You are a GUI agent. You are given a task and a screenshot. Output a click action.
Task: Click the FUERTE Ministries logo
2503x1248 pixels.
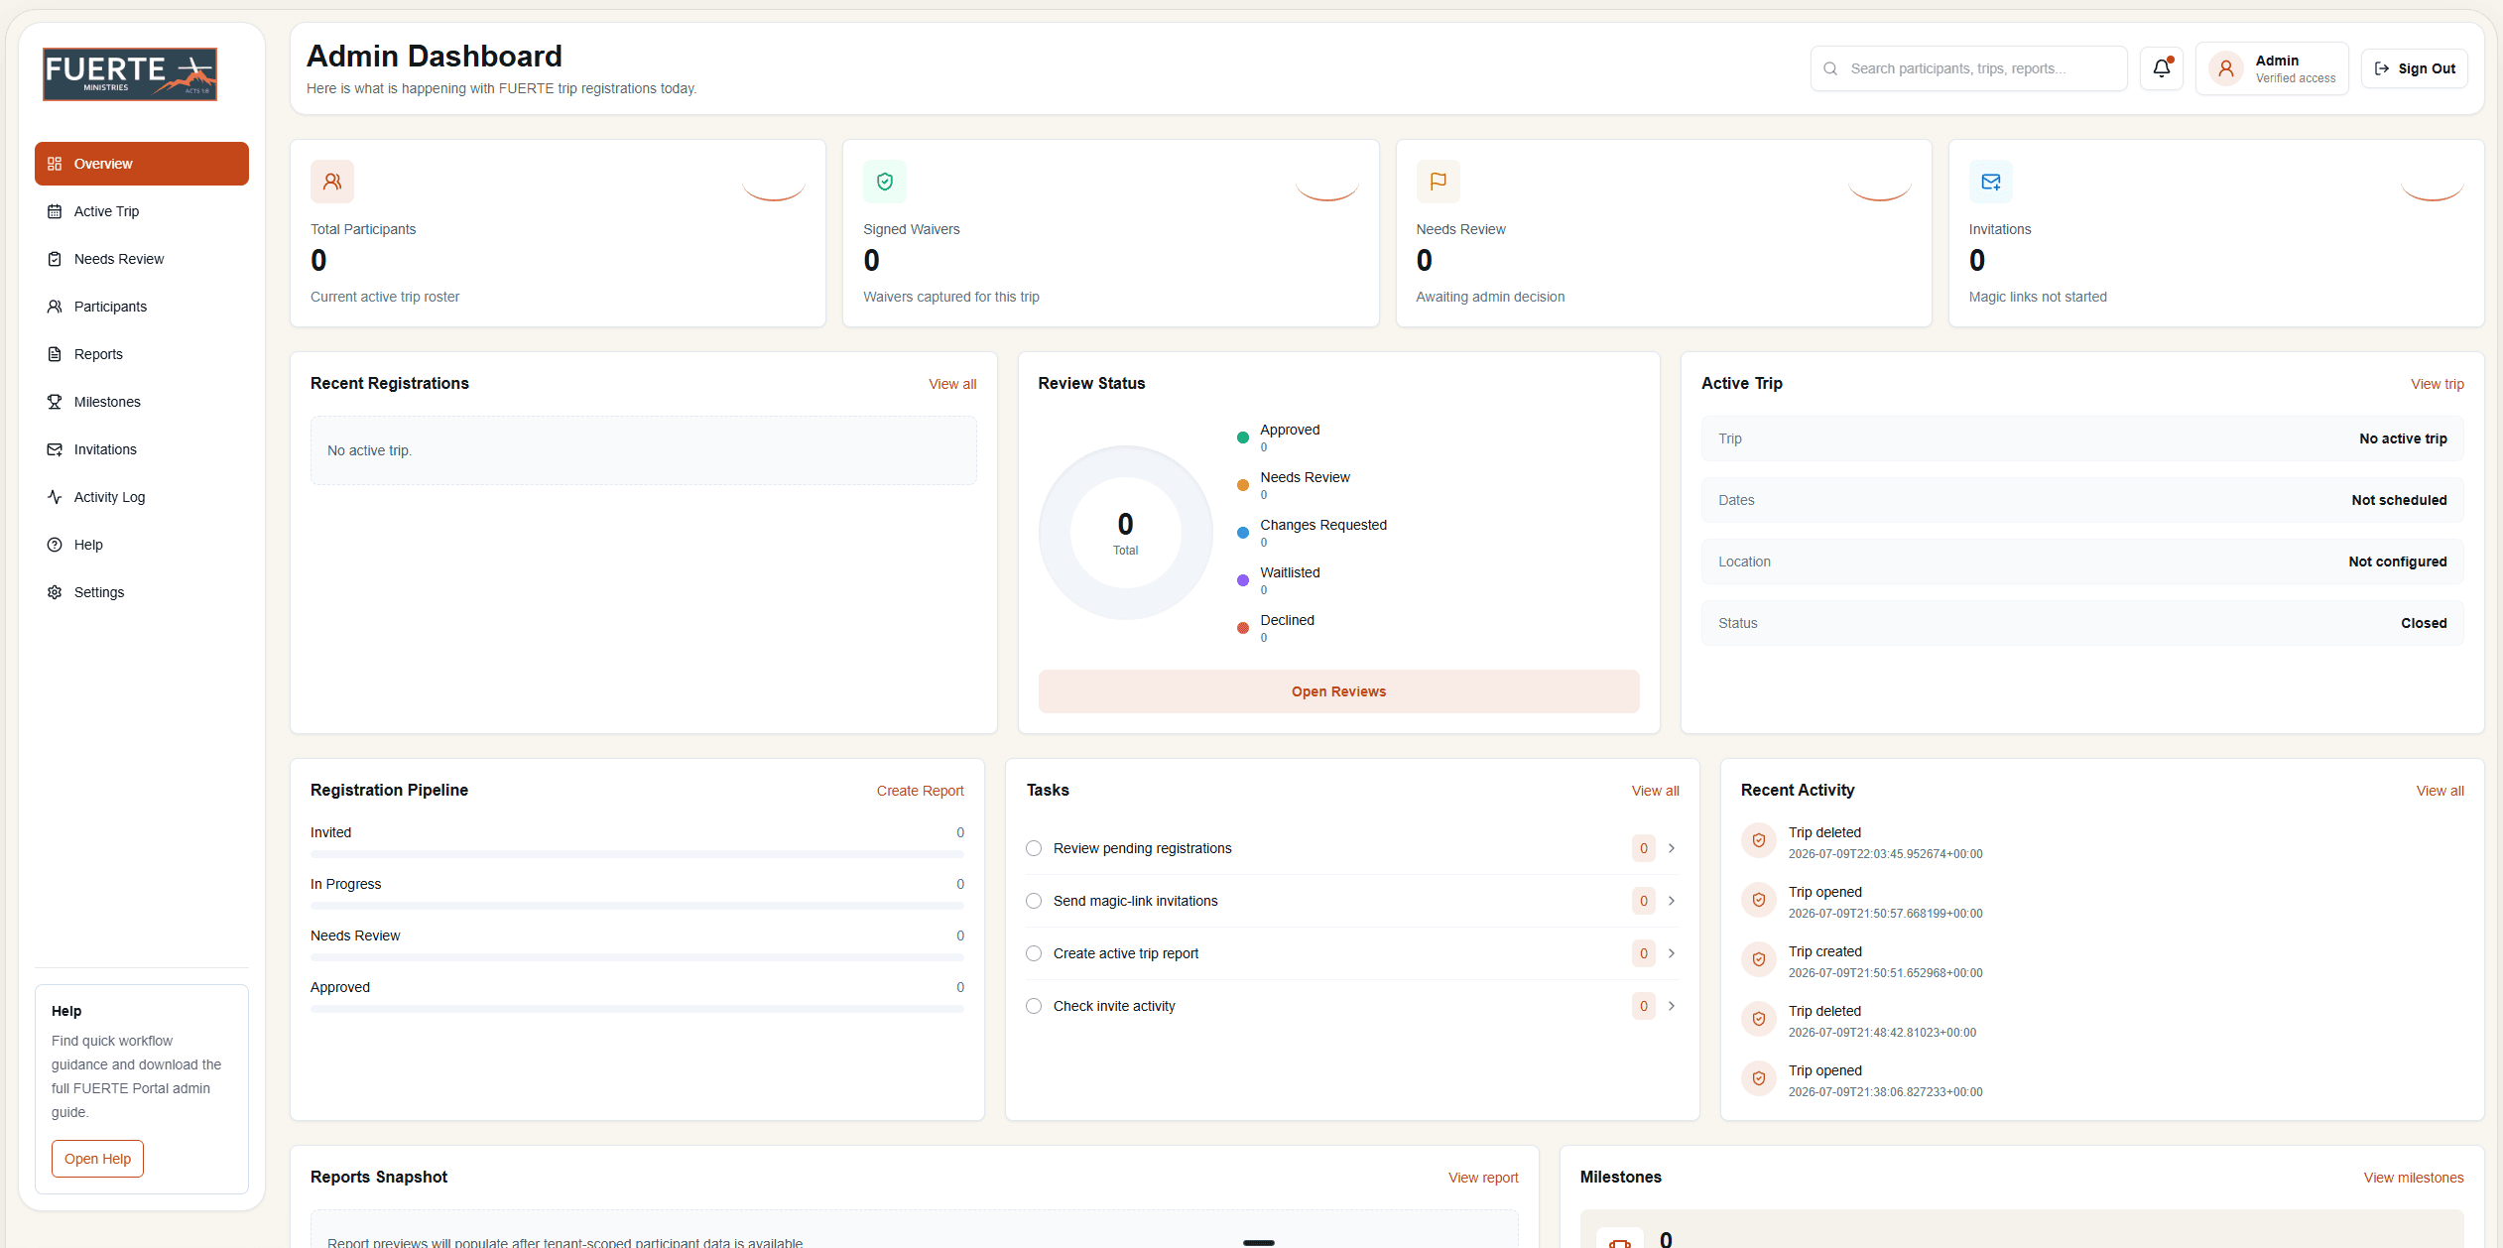pyautogui.click(x=130, y=74)
